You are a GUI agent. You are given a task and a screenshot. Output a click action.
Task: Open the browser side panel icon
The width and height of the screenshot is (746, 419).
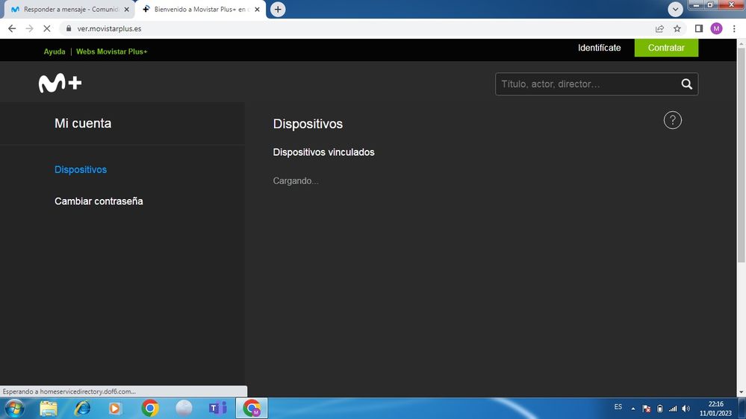click(698, 28)
